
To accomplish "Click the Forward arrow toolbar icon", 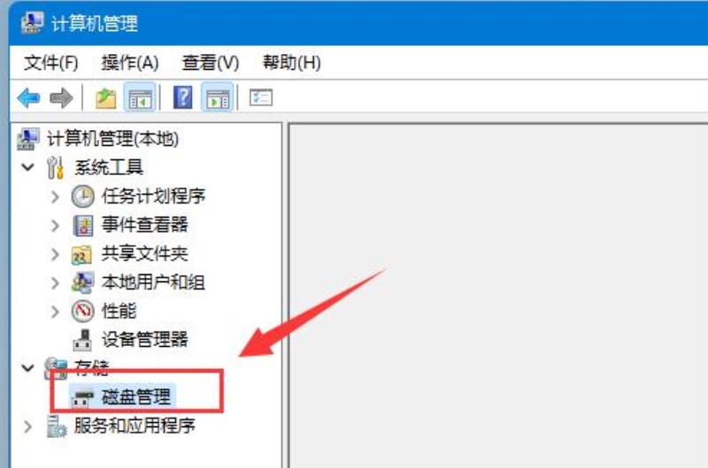I will 61,97.
